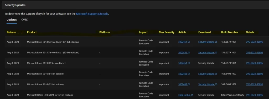Open Click to Run link for Office LTSC 2021
The image size is (269, 99).
tap(186, 95)
